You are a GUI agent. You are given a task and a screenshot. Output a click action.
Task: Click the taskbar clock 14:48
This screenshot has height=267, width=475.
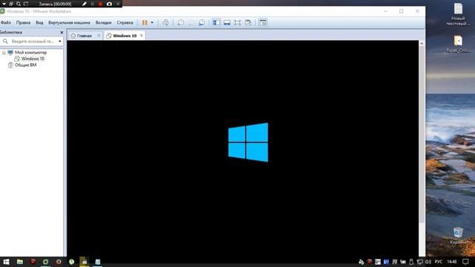(452, 262)
